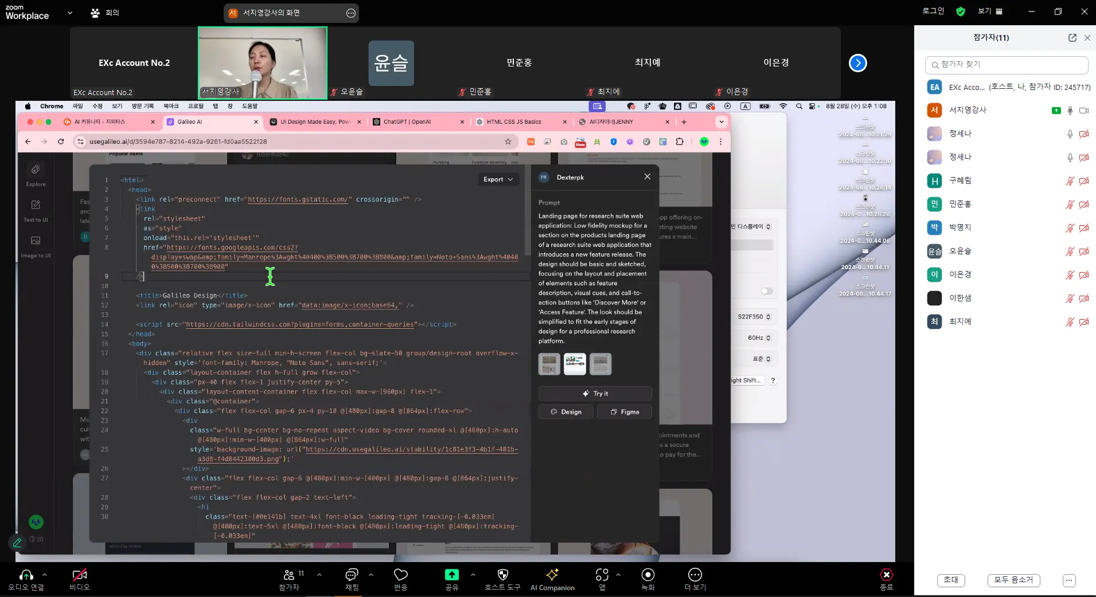Switch to ChatGPT | OpenAI tab
Image resolution: width=1096 pixels, height=597 pixels.
418,122
